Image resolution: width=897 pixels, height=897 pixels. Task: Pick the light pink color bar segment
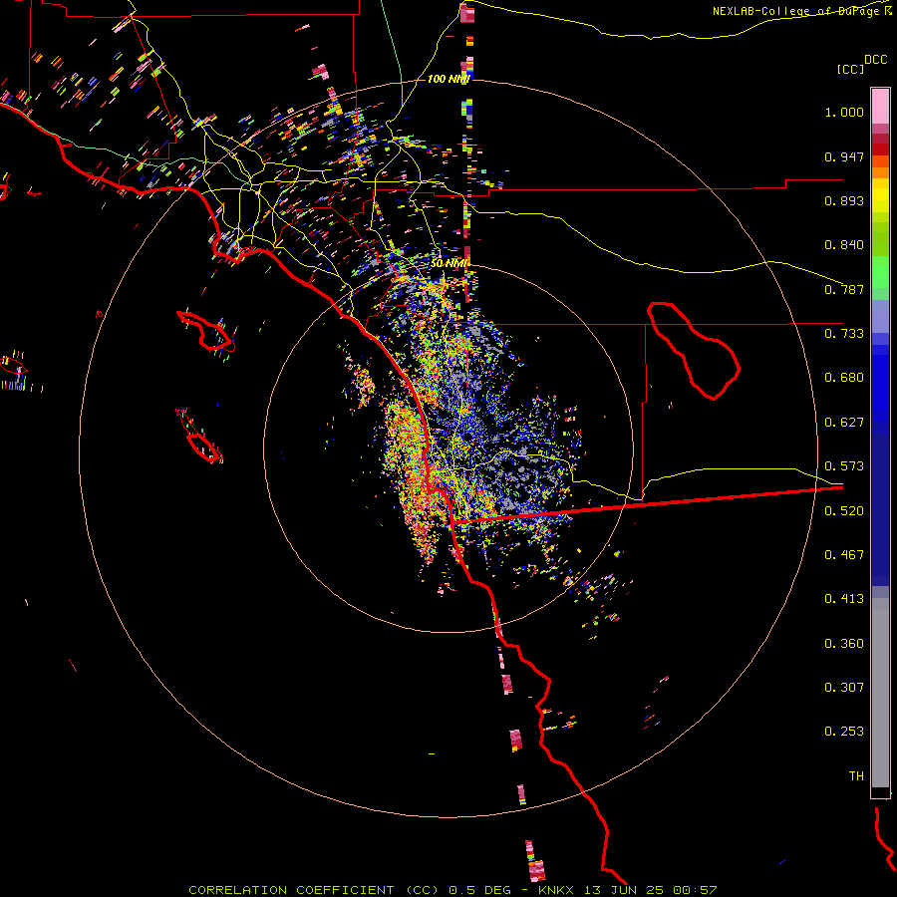(x=880, y=106)
